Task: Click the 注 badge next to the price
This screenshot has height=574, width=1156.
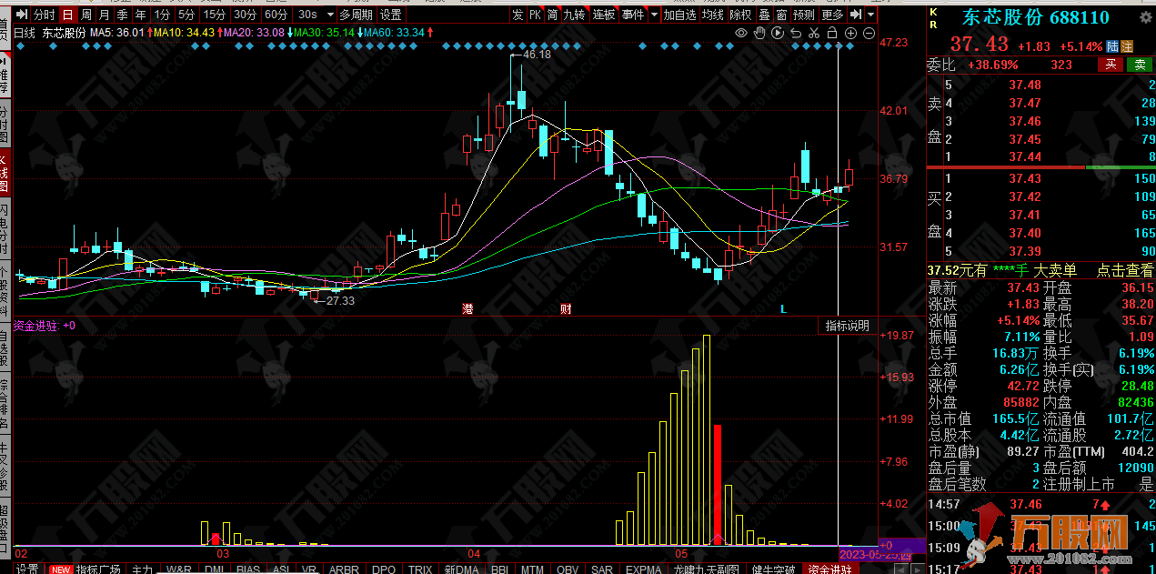Action: [x=1127, y=46]
